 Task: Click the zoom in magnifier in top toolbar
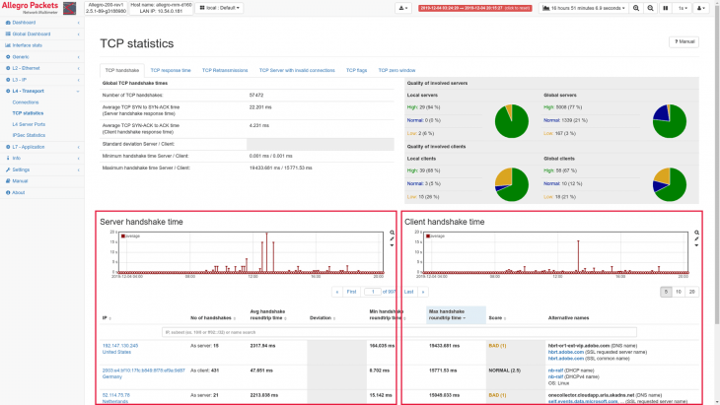coord(637,8)
